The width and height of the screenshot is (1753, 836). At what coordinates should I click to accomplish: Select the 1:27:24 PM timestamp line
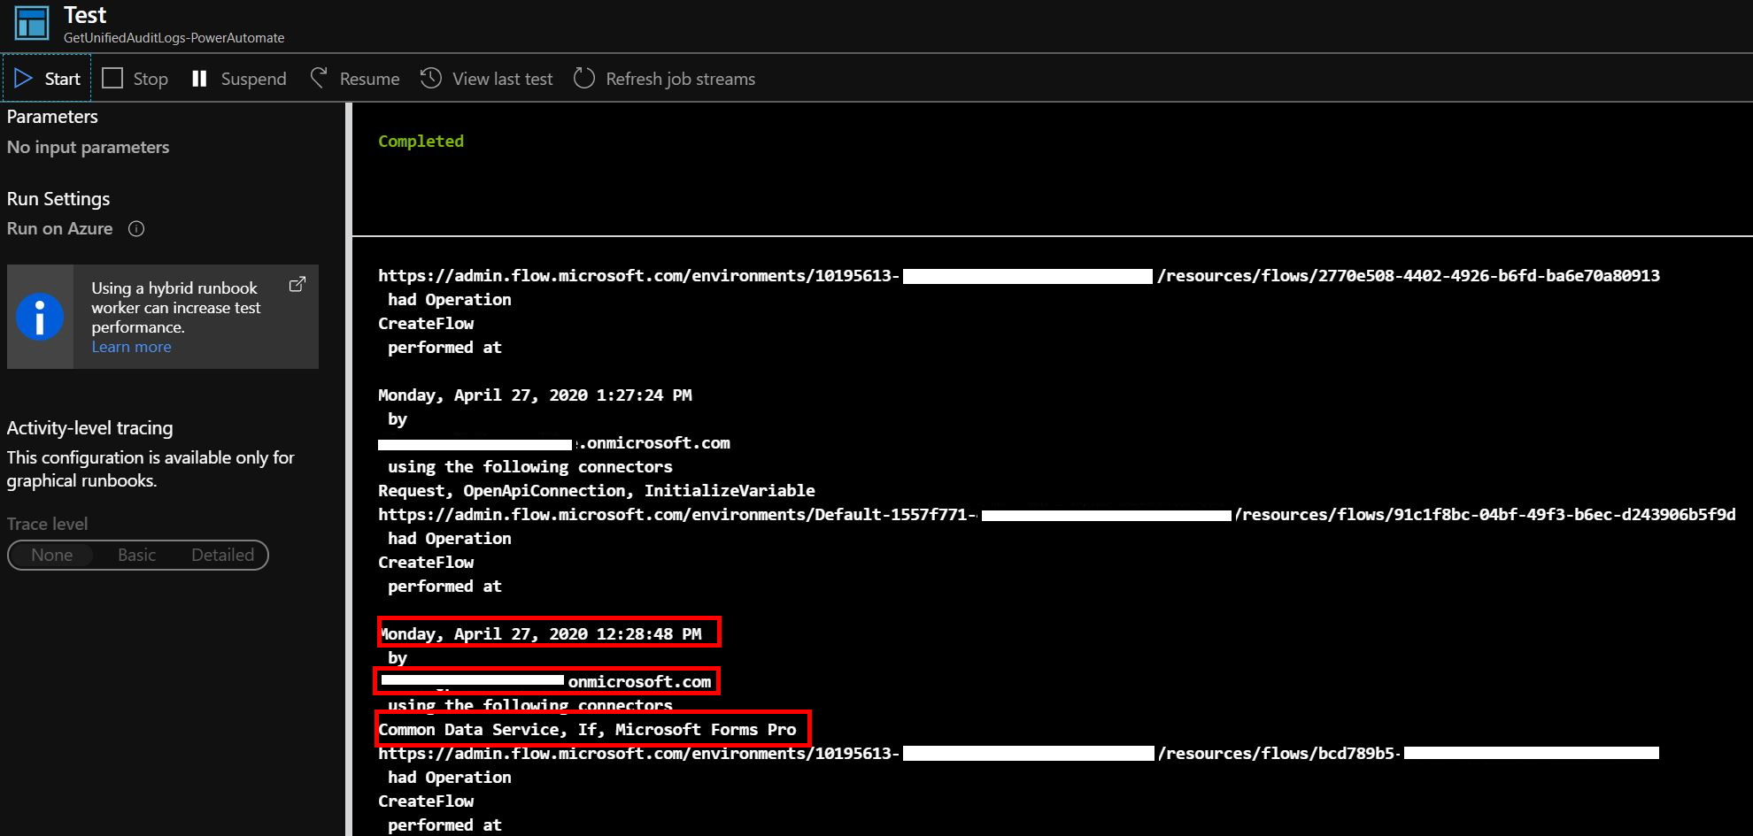click(535, 395)
